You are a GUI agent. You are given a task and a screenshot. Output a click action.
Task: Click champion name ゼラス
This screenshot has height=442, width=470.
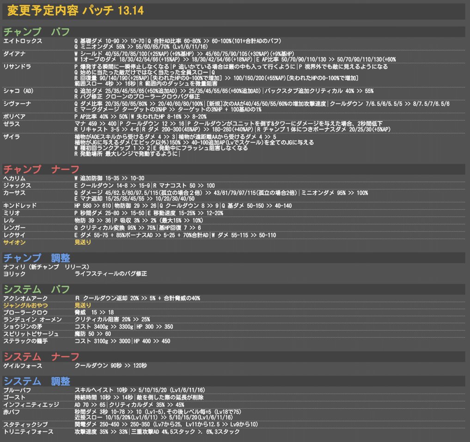[12, 123]
